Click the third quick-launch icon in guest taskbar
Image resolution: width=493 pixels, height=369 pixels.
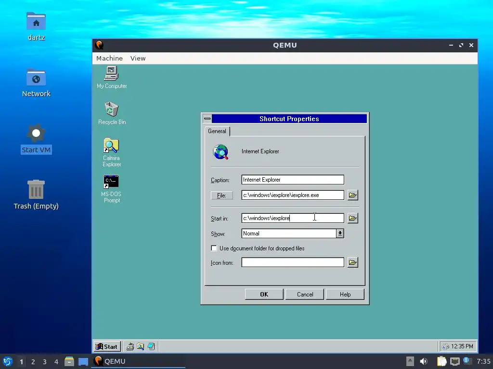[x=151, y=346]
